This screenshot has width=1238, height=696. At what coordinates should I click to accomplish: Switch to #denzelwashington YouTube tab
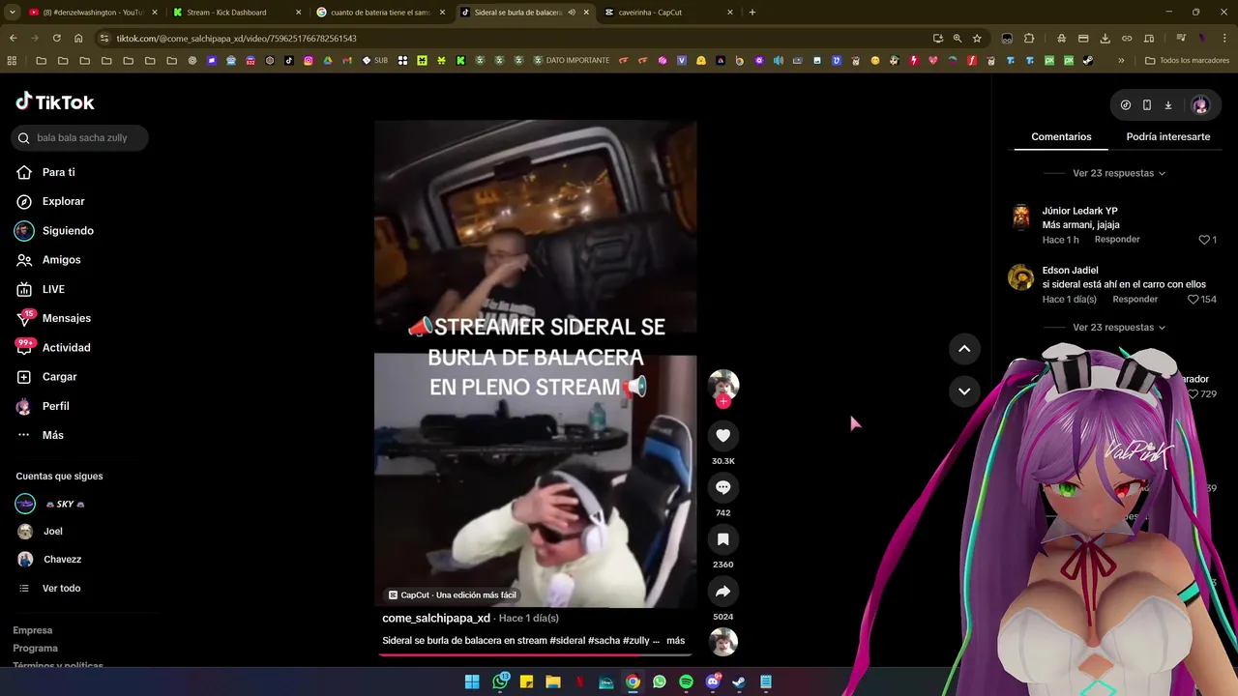pos(92,13)
